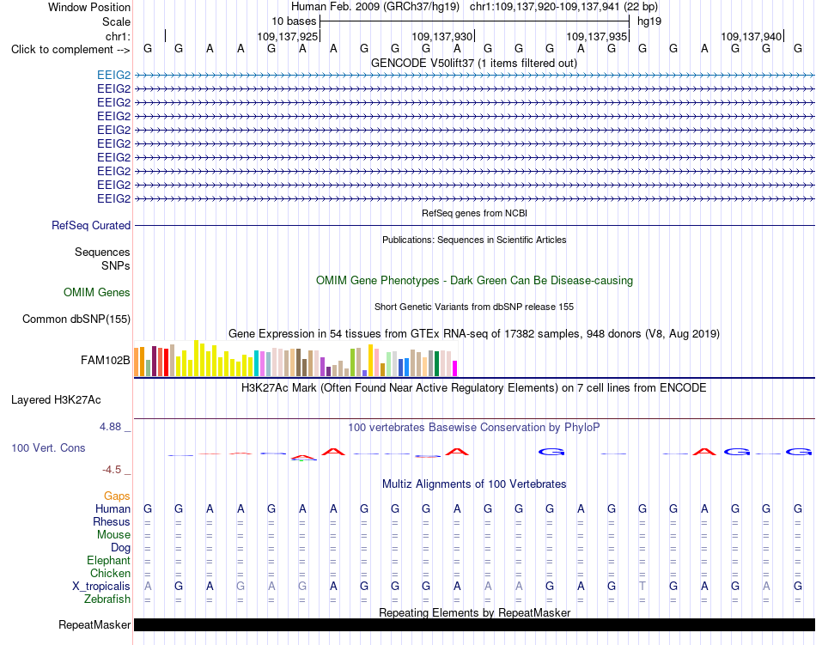Viewport: 816px width, 645px height.
Task: Click the X_tropicalis alignment row label
Action: point(101,587)
